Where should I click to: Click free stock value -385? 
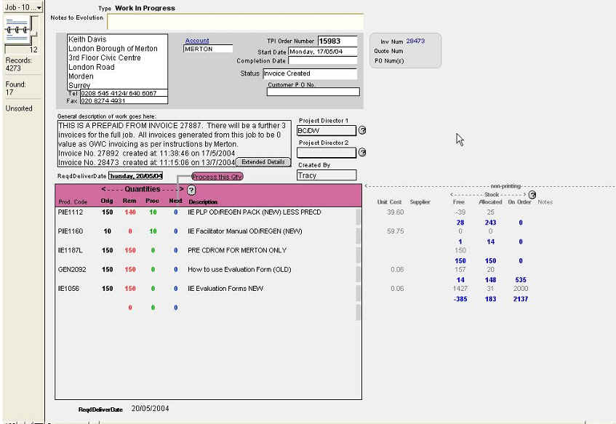click(460, 299)
